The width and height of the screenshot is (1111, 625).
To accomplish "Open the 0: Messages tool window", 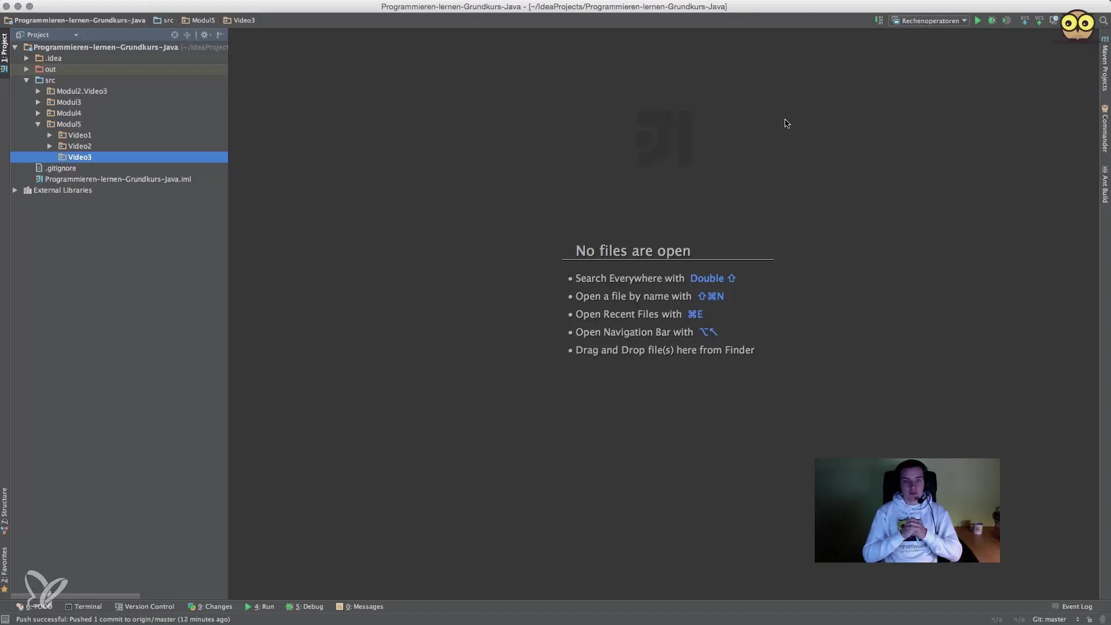I will [359, 606].
